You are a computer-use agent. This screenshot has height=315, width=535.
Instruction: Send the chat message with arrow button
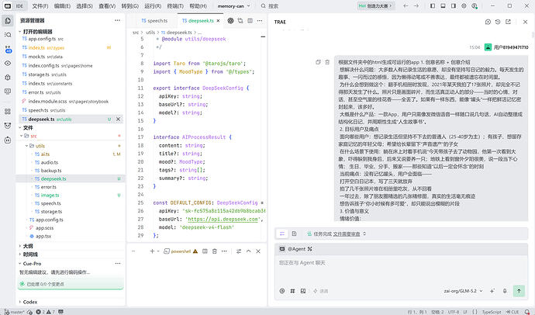pyautogui.click(x=519, y=291)
